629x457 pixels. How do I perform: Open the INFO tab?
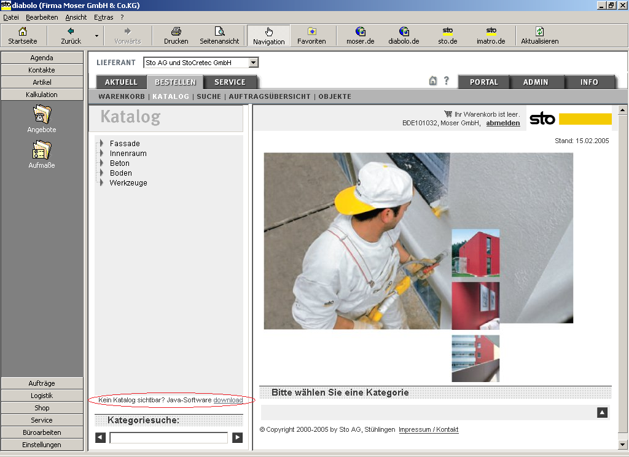589,82
